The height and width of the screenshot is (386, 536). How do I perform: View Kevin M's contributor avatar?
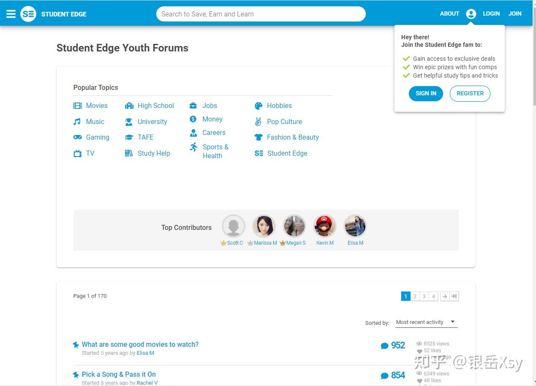pos(325,227)
